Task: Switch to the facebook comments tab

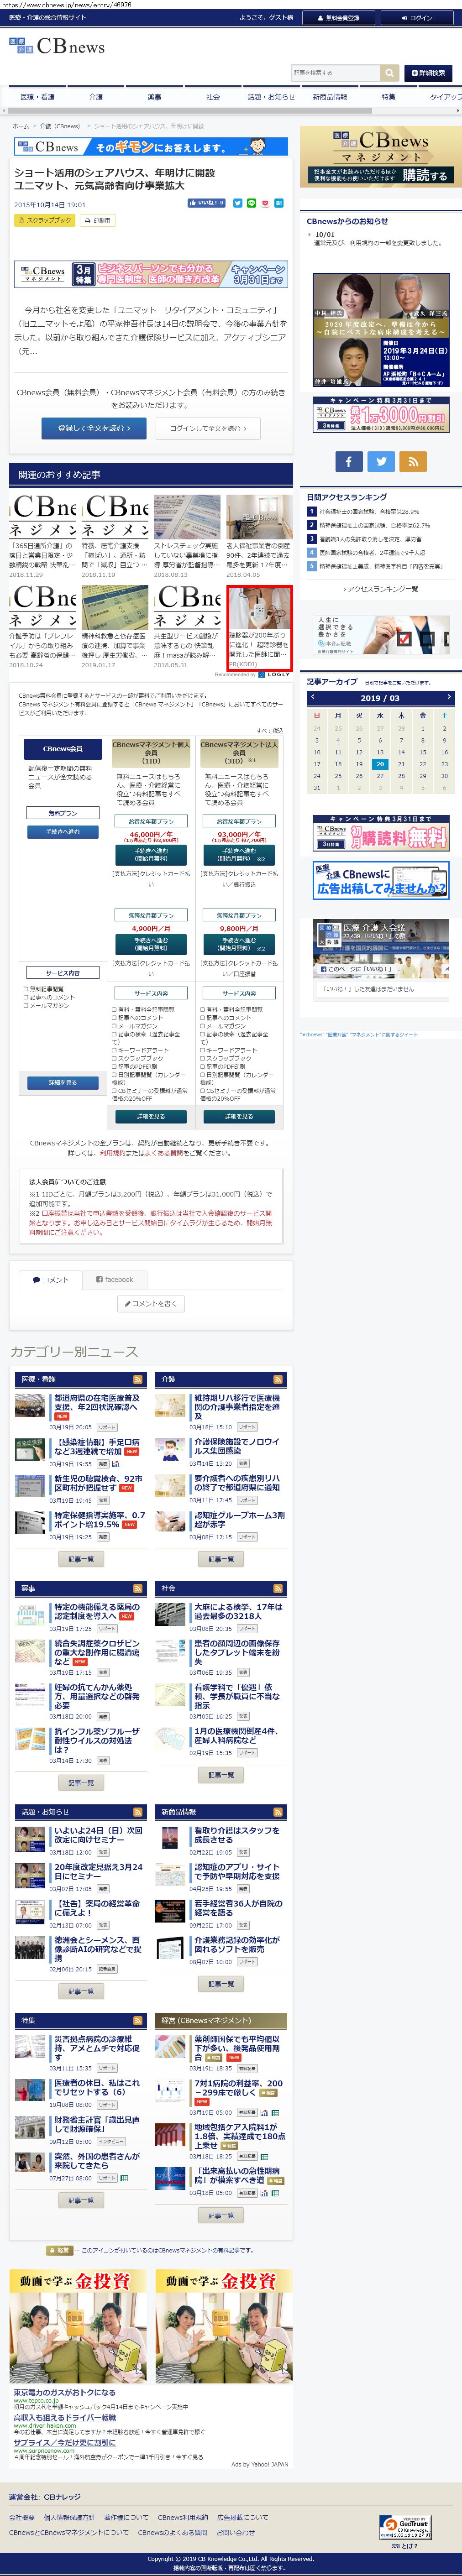Action: pos(114,1279)
